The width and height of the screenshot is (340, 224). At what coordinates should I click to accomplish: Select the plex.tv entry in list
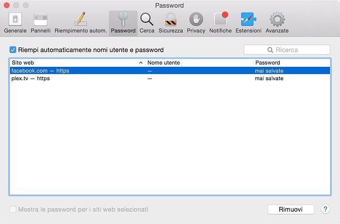(170, 78)
